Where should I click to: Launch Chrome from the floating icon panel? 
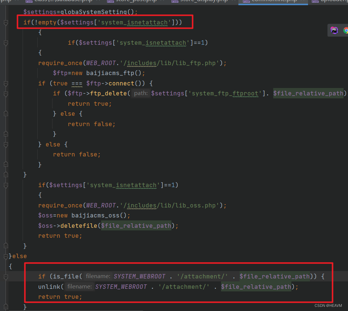pos(346,30)
